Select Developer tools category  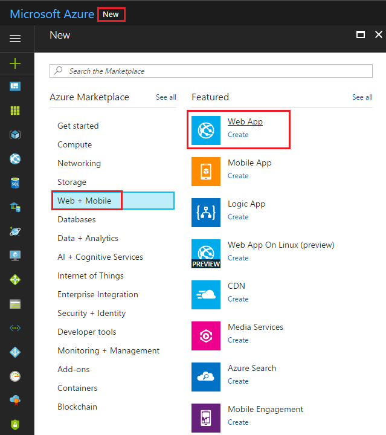[x=87, y=332]
